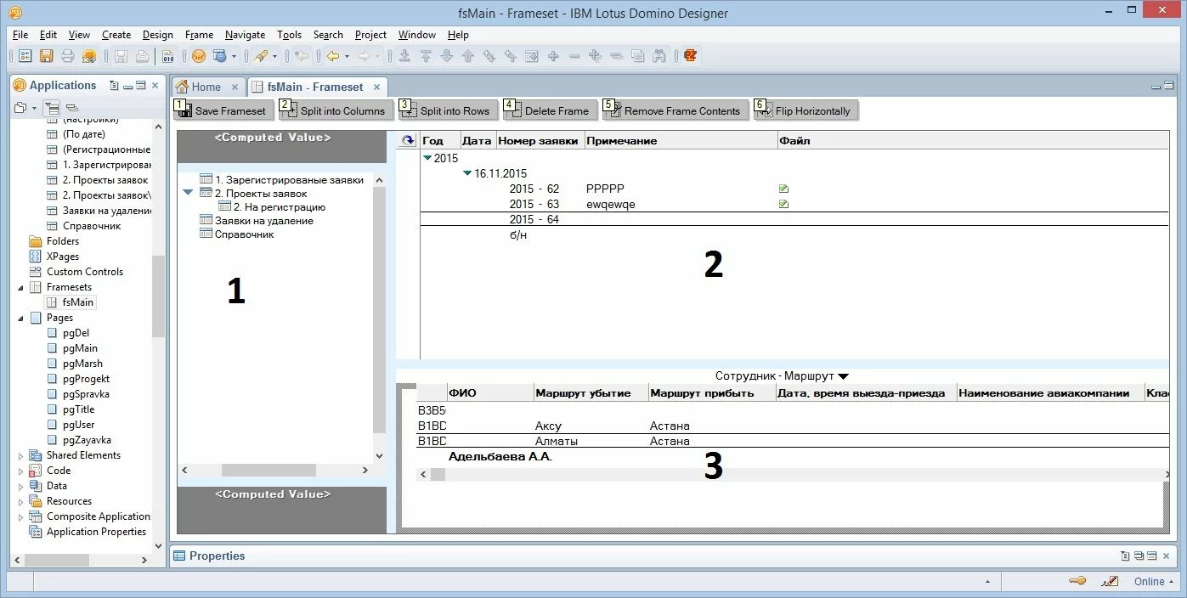Click the orange Save icon in the toolbar

click(46, 57)
